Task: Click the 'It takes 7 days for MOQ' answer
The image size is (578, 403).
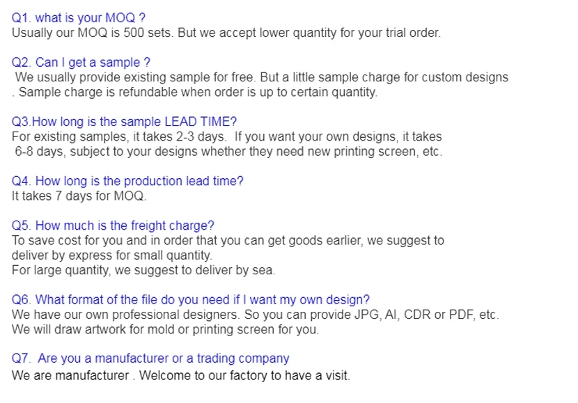Action: click(x=79, y=196)
